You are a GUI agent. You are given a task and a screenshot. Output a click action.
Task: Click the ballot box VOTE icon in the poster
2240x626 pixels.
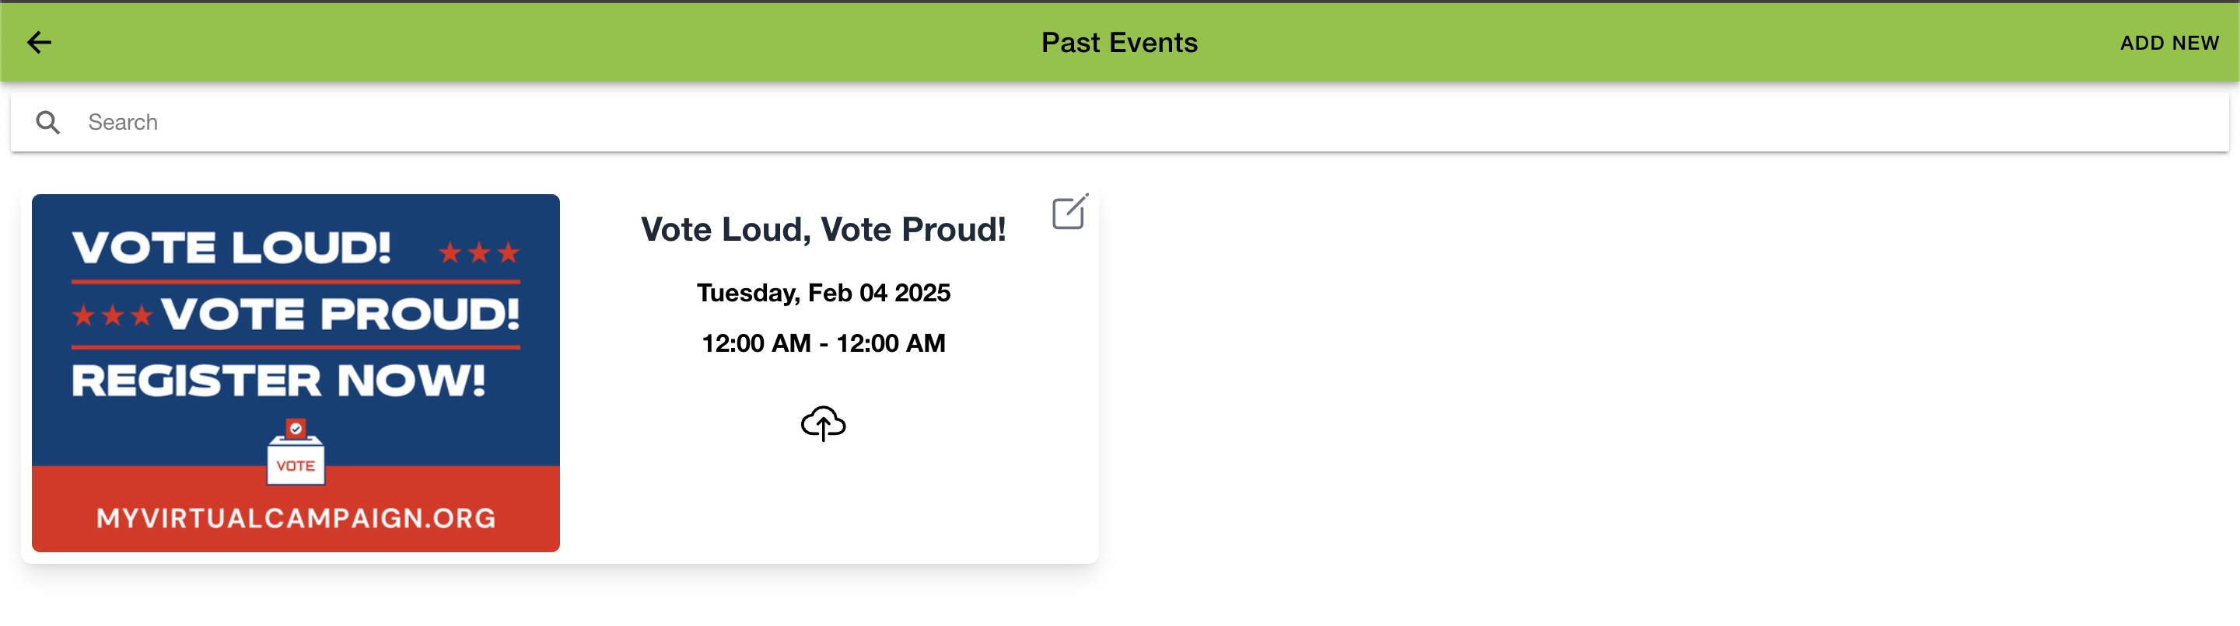(296, 454)
